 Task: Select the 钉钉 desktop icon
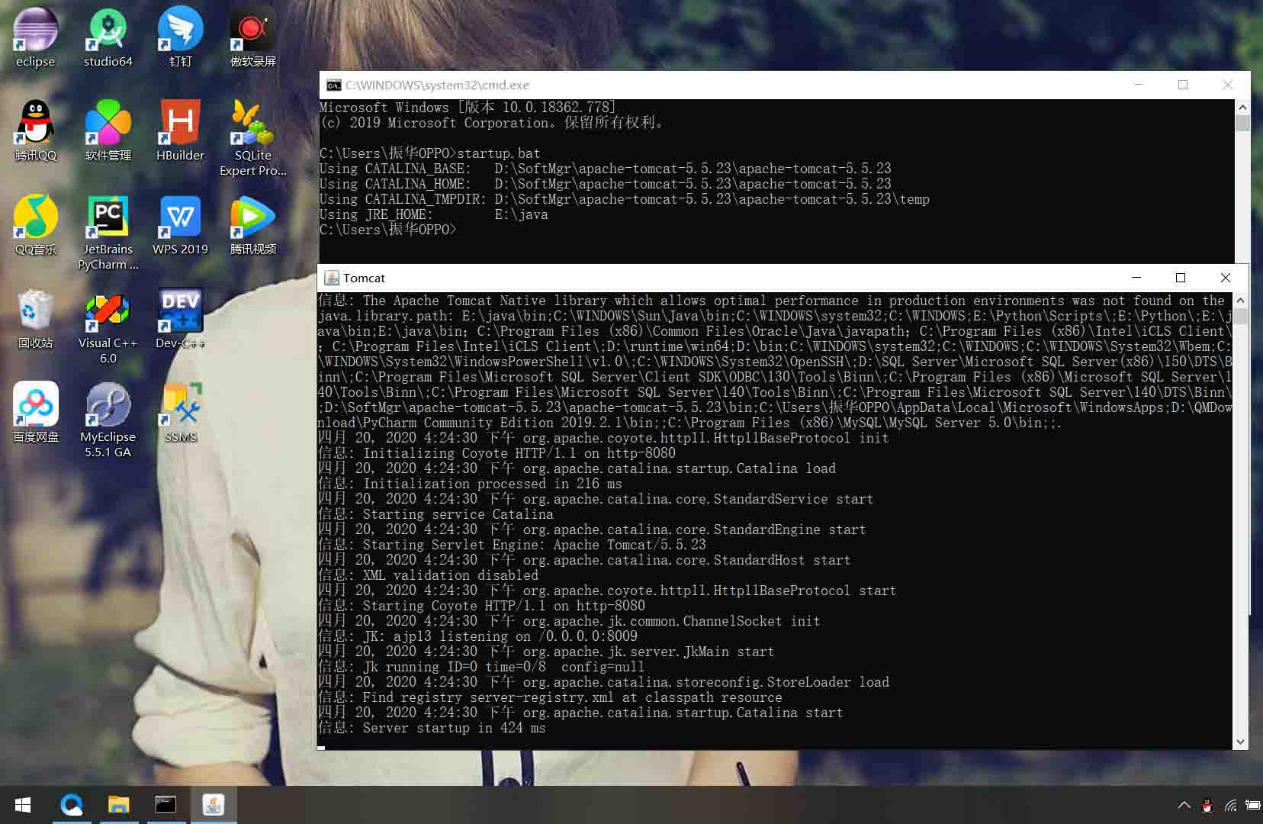coord(180,37)
